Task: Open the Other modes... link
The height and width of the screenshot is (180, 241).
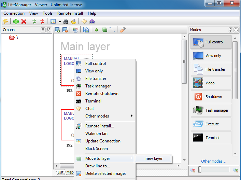Action: 214,161
